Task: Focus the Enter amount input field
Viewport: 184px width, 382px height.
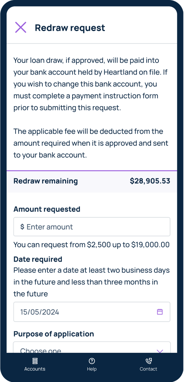Action: click(x=92, y=227)
